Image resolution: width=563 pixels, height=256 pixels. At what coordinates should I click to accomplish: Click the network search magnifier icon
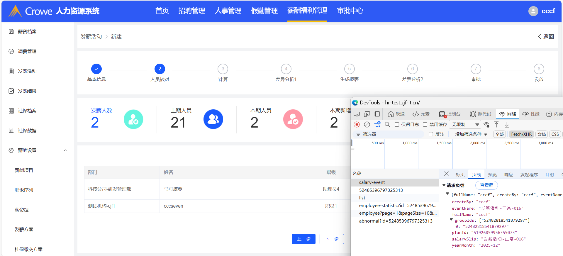(x=387, y=125)
